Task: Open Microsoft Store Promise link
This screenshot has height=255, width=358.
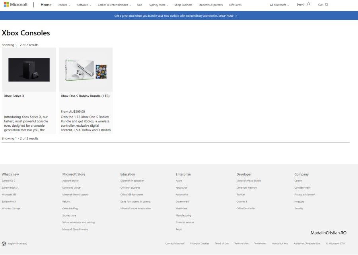Action: [x=75, y=230]
